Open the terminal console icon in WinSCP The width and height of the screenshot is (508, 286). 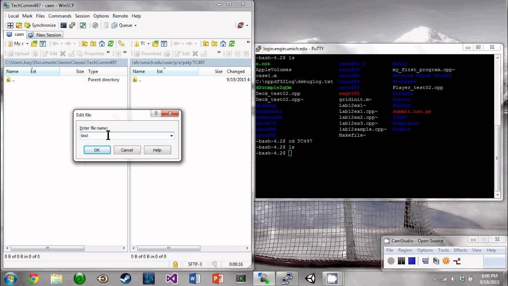pyautogui.click(x=63, y=25)
